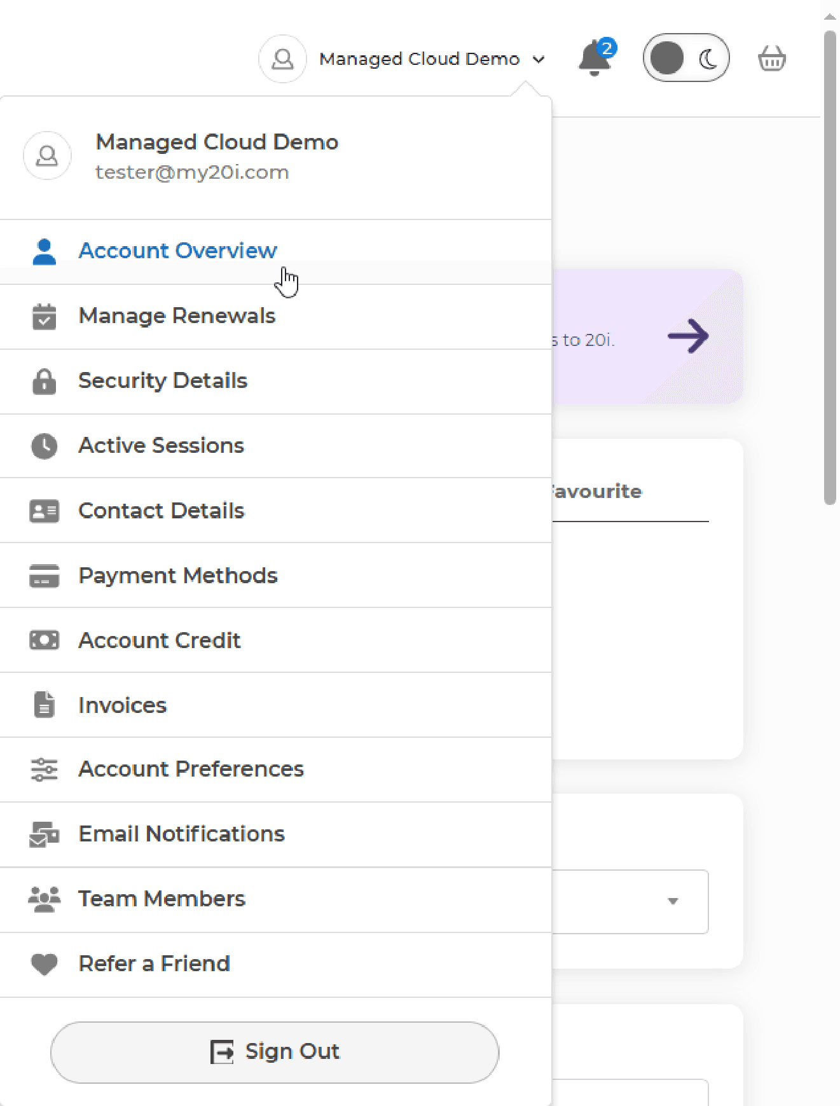Open Security Details menu item

coord(275,382)
